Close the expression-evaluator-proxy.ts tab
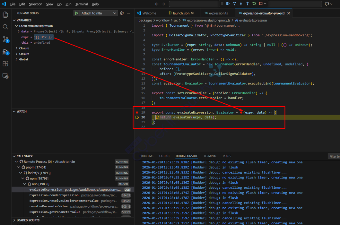The image size is (340, 225). click(x=289, y=13)
